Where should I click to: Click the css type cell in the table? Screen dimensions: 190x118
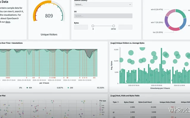114,117
